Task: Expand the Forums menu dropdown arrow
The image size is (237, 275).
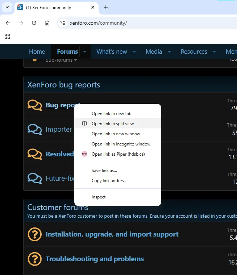Action: (85, 52)
